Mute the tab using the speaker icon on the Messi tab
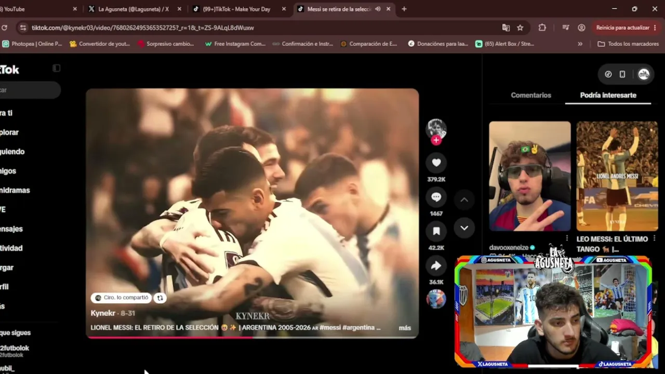Viewport: 665px width, 374px height. [378, 9]
